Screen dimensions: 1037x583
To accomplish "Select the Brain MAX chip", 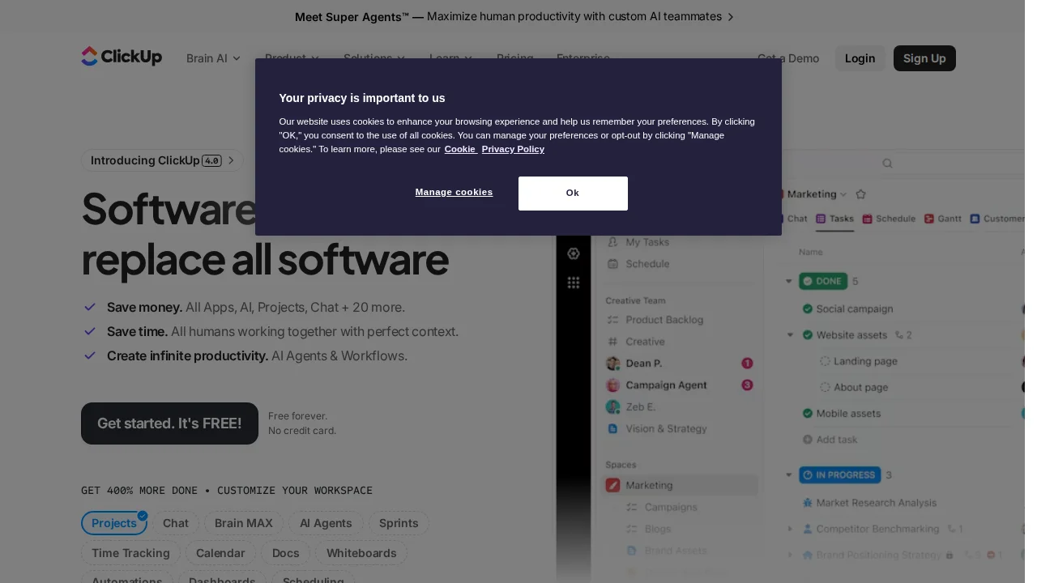I will point(244,523).
